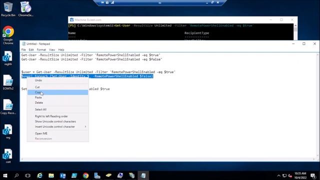This screenshot has height=180, width=320.
Task: Launch Chrome from the taskbar
Action: pyautogui.click(x=85, y=175)
